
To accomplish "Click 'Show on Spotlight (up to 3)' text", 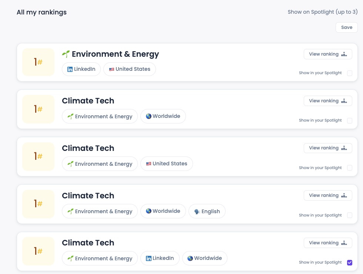I will (x=323, y=12).
